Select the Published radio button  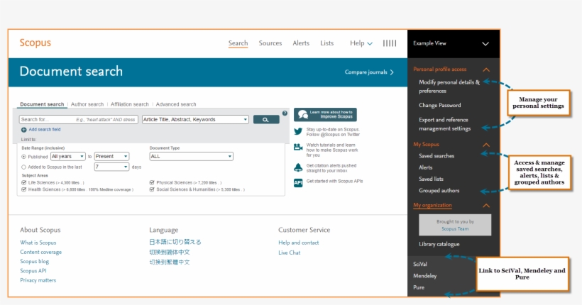click(x=23, y=157)
